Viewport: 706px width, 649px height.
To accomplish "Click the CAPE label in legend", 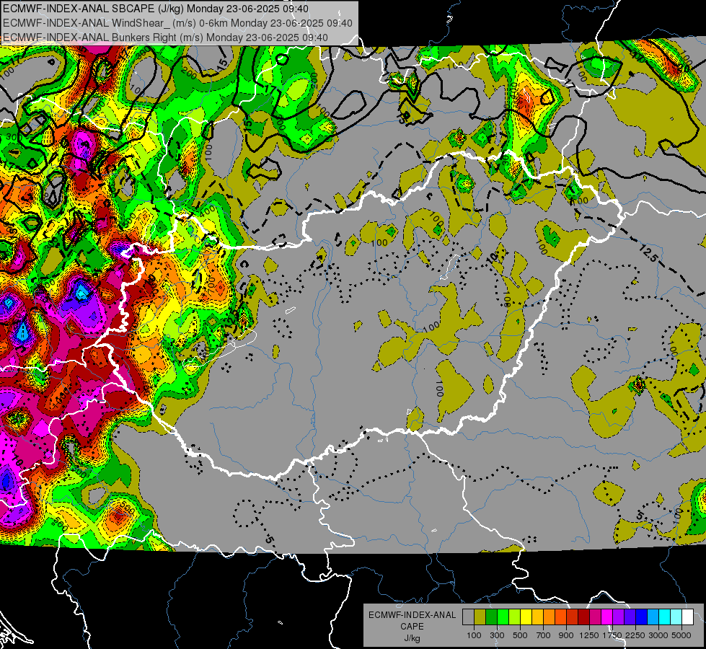I will click(x=412, y=626).
